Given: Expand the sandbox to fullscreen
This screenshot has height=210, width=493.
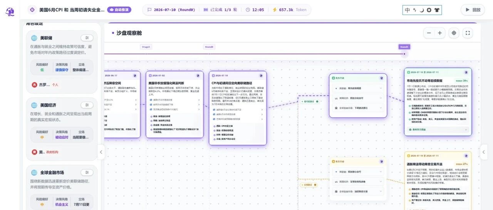Looking at the screenshot, I should (x=468, y=33).
